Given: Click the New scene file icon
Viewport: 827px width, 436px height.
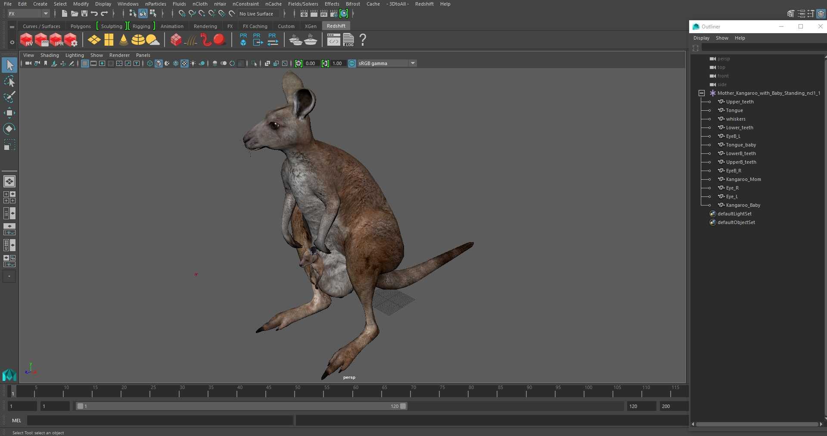Looking at the screenshot, I should 64,14.
